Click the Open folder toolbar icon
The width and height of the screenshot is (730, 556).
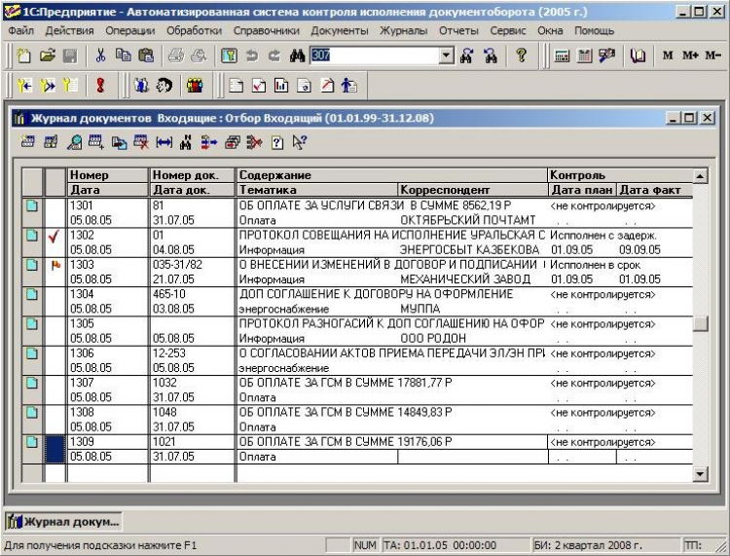click(x=47, y=56)
